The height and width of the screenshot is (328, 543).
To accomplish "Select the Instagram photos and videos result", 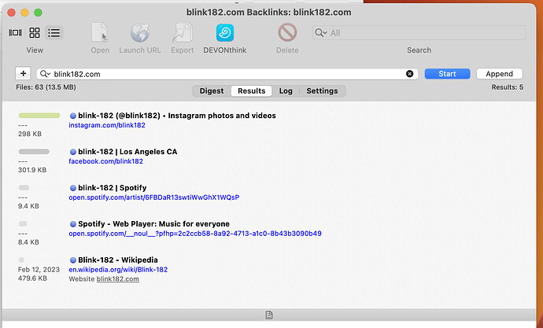I will tap(177, 116).
